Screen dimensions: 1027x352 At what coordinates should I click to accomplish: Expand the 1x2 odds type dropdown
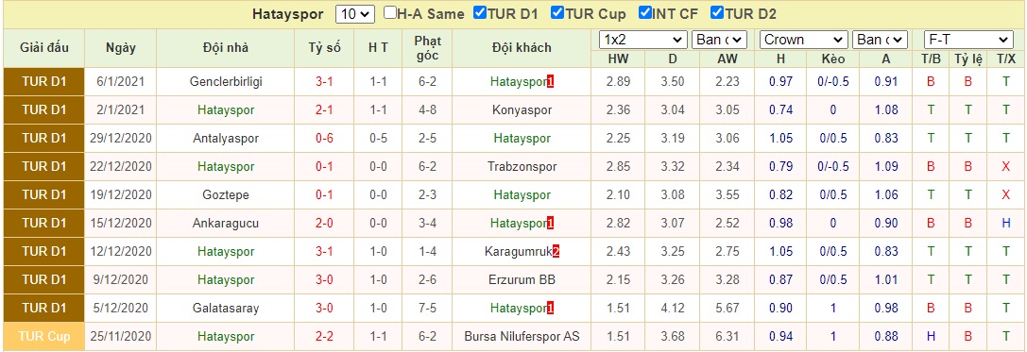[x=643, y=40]
